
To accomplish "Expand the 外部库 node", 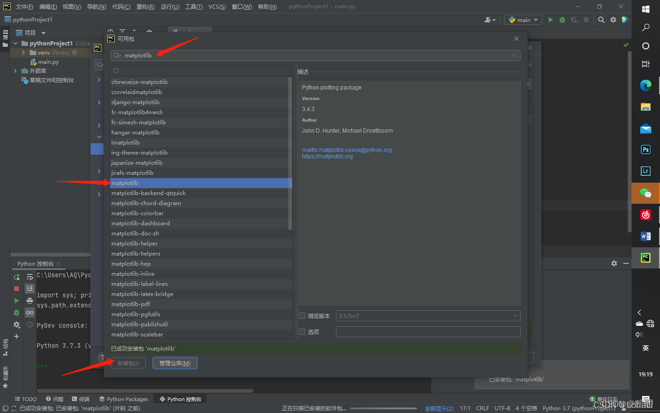I will click(15, 71).
